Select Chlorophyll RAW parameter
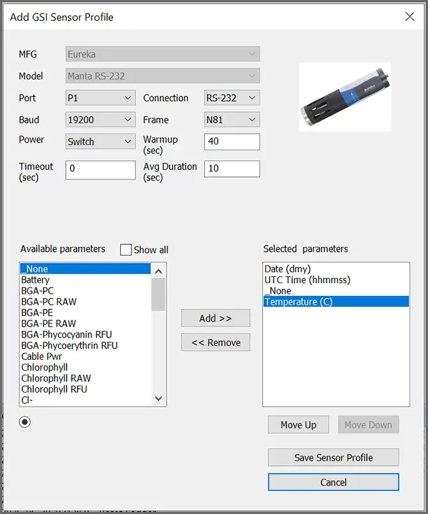 click(x=85, y=378)
